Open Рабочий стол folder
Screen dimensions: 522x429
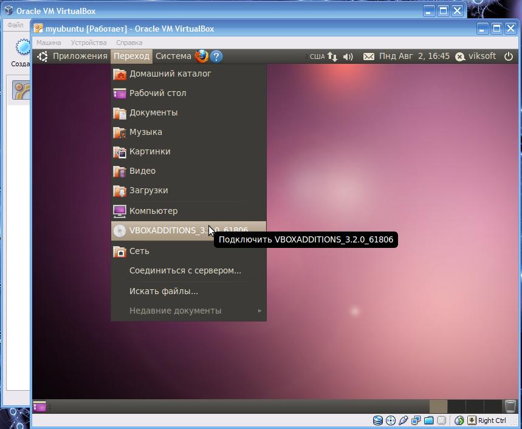tap(188, 93)
